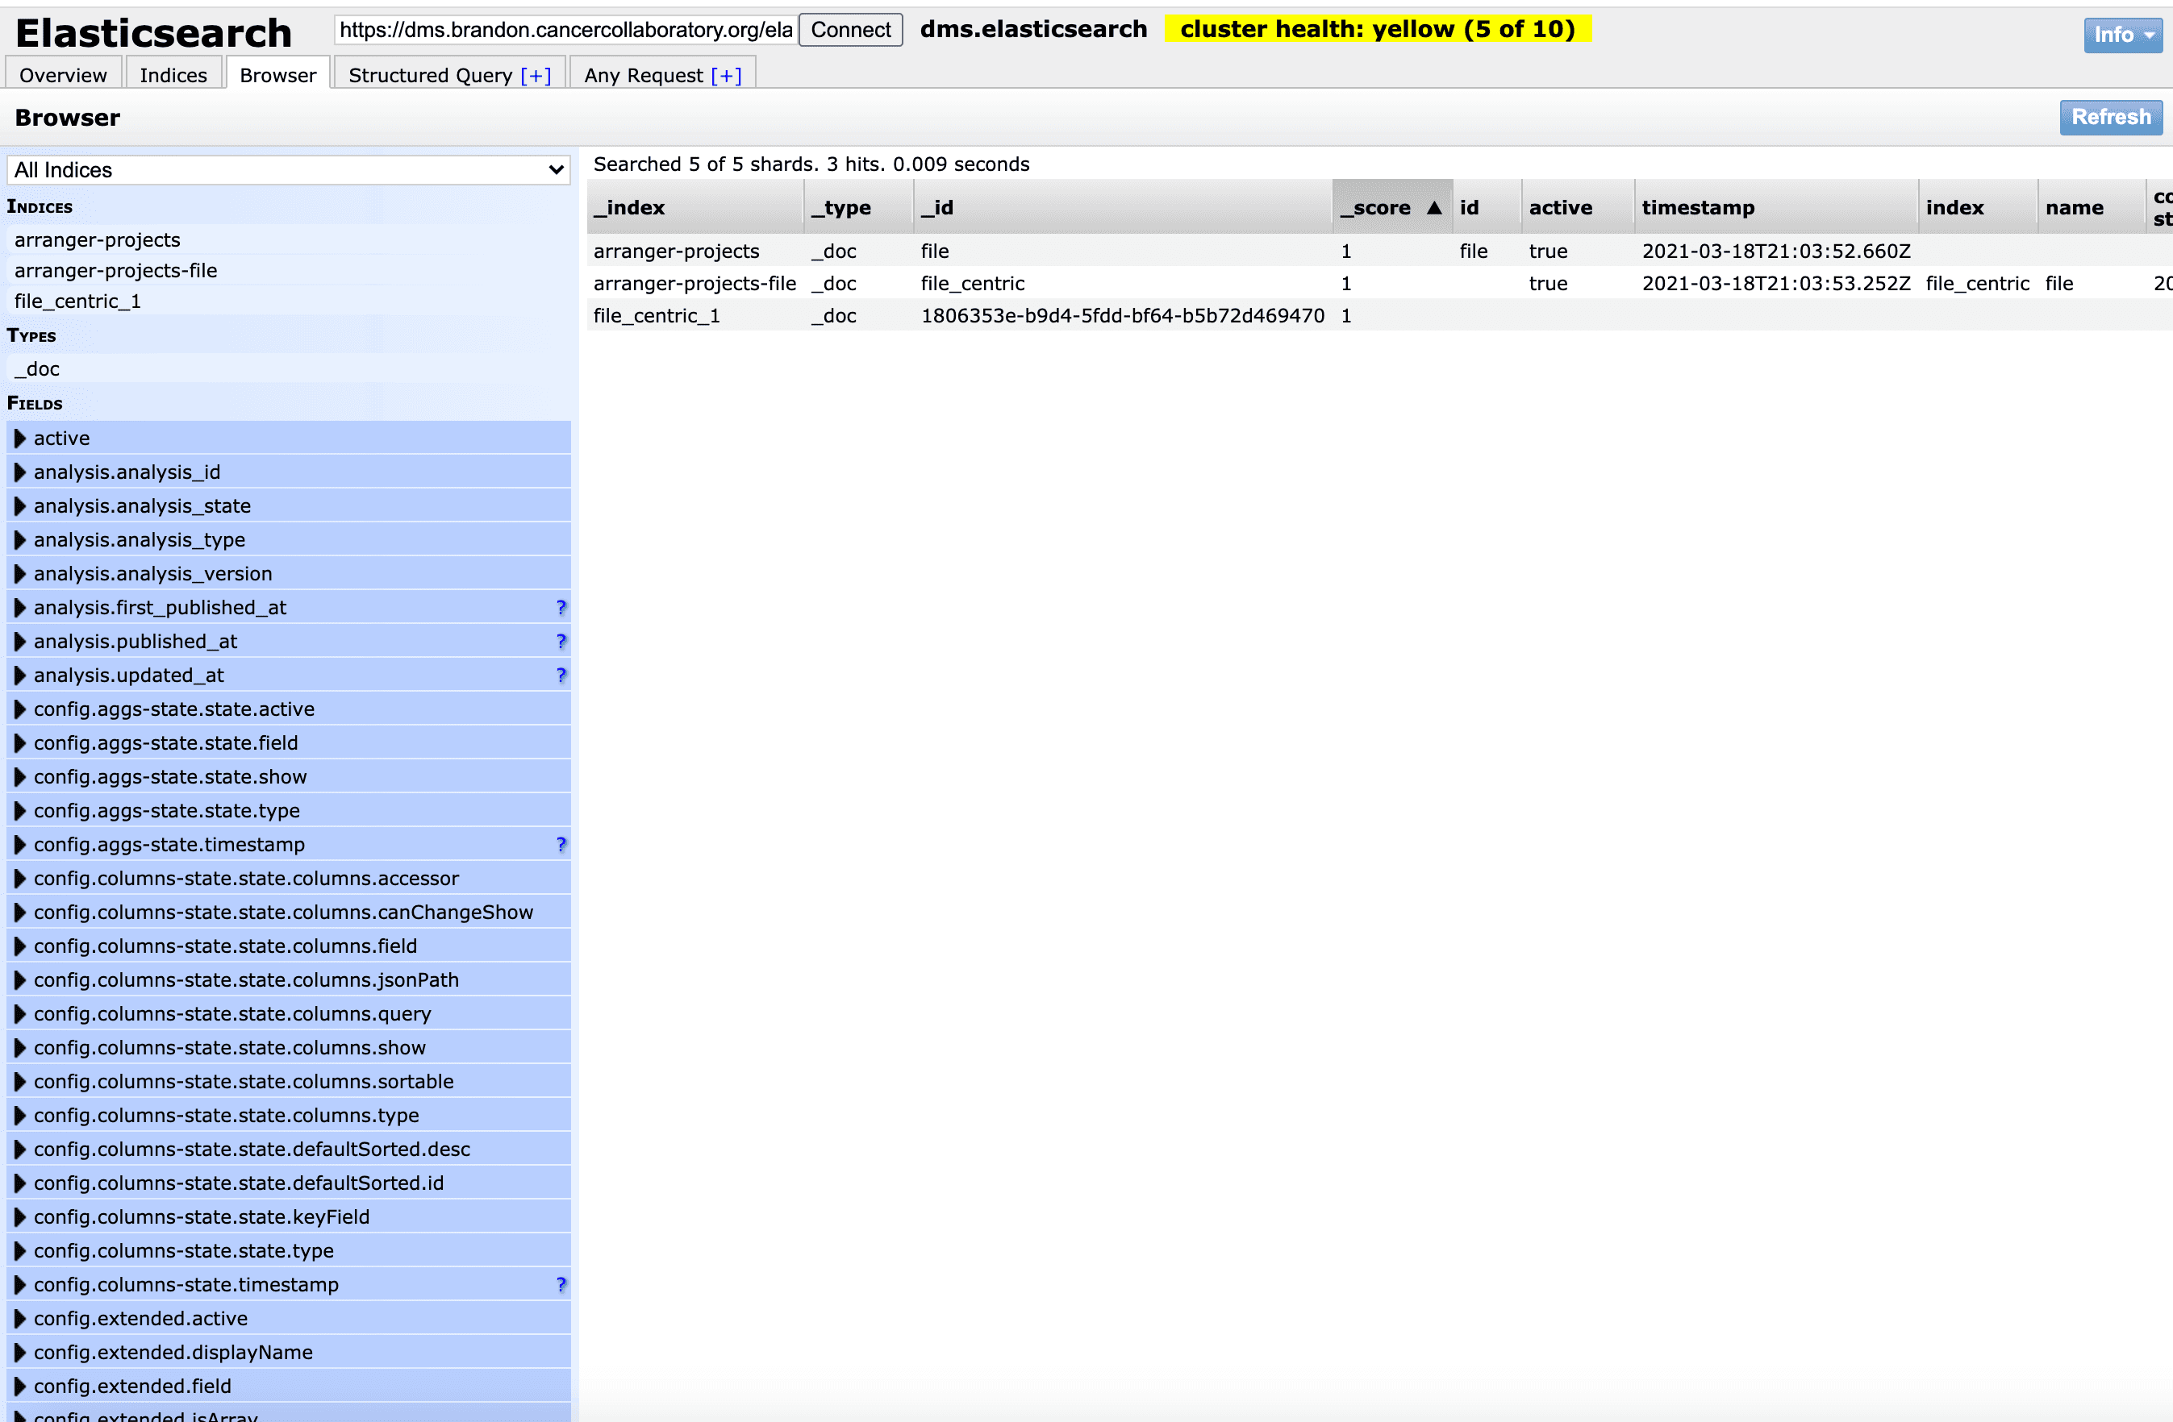Screen dimensions: 2173x1422
Task: Open the file_centric_1 result row
Action: (1379, 316)
